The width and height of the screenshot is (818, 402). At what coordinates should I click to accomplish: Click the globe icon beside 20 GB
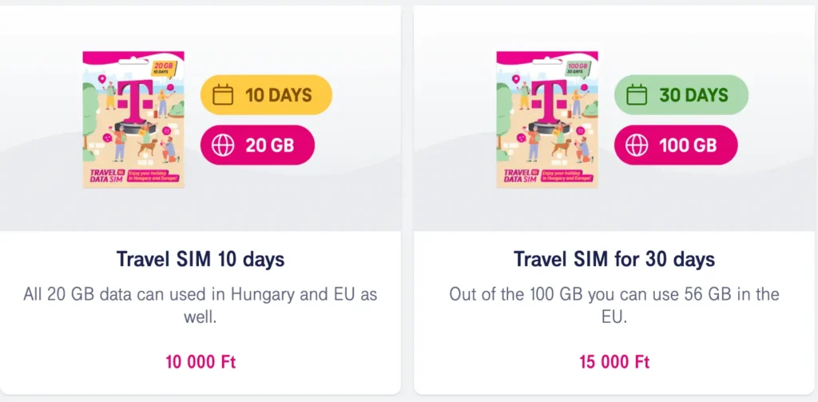[x=223, y=145]
